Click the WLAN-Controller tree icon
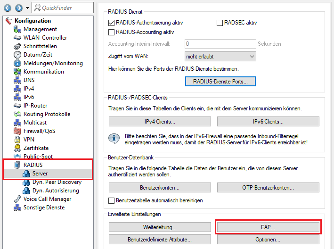The image size is (334, 249). 17,38
